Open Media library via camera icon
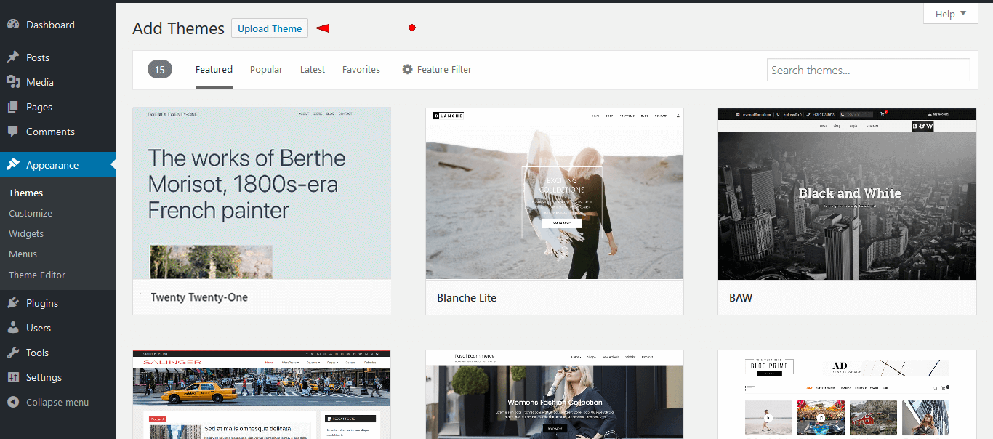 [x=13, y=81]
